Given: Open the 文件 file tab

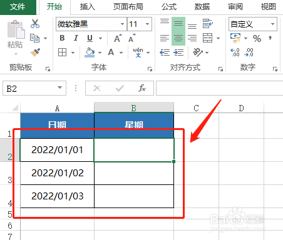Looking at the screenshot, I should 18,7.
